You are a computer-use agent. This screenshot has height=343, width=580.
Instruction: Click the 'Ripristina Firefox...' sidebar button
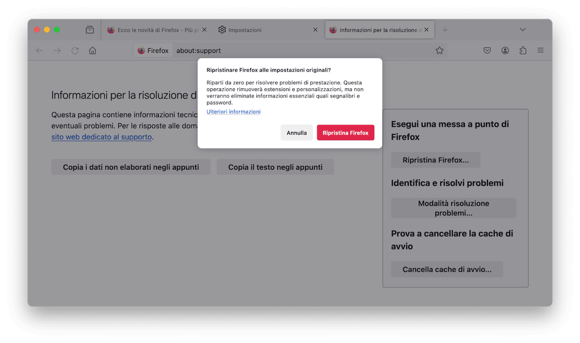coord(435,160)
